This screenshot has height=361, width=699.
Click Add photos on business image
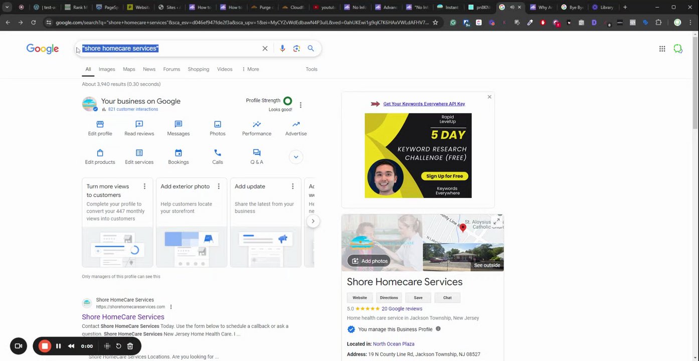(369, 261)
